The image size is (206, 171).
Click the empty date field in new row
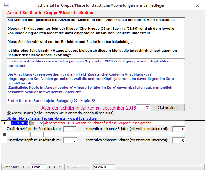click(x=19, y=135)
